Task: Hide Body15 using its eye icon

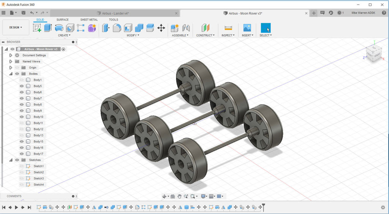Action: coord(22,141)
